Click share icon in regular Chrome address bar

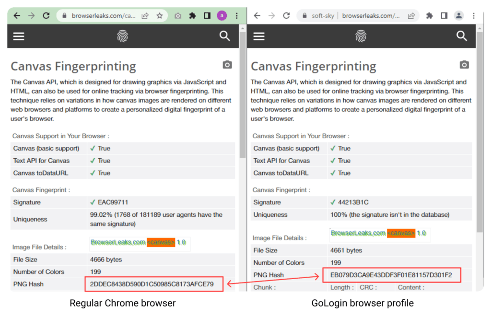click(145, 16)
